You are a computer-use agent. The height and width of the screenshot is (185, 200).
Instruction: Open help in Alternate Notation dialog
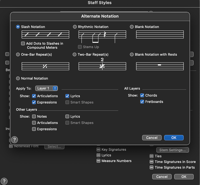point(15,140)
